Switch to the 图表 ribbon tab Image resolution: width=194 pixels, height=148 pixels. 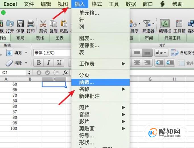click(59, 38)
